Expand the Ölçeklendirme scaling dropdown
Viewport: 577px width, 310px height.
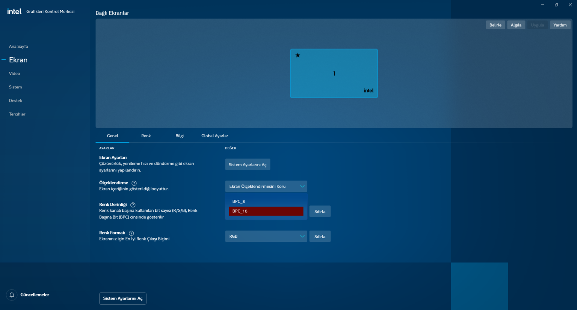pos(266,187)
